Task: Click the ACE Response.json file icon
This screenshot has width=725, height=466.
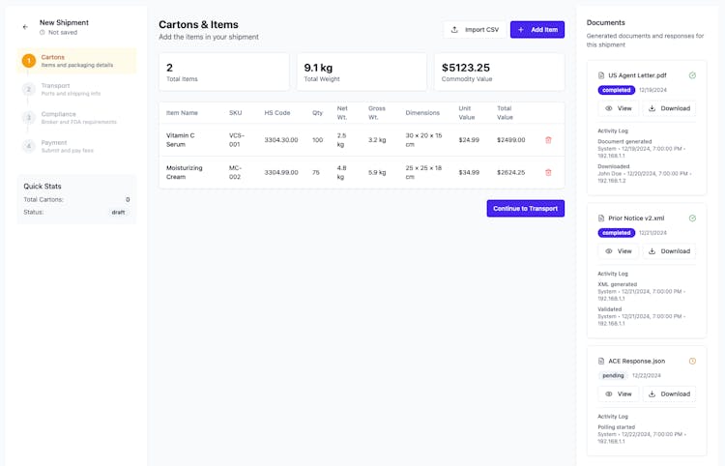Action: pyautogui.click(x=601, y=361)
